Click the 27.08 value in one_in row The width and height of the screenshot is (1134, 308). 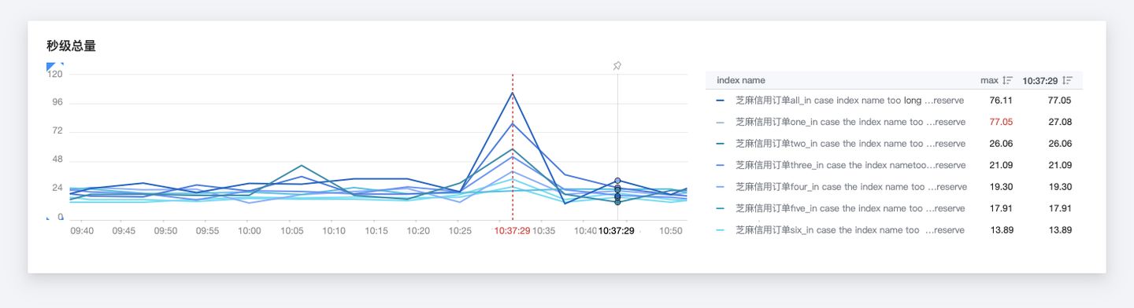1060,122
